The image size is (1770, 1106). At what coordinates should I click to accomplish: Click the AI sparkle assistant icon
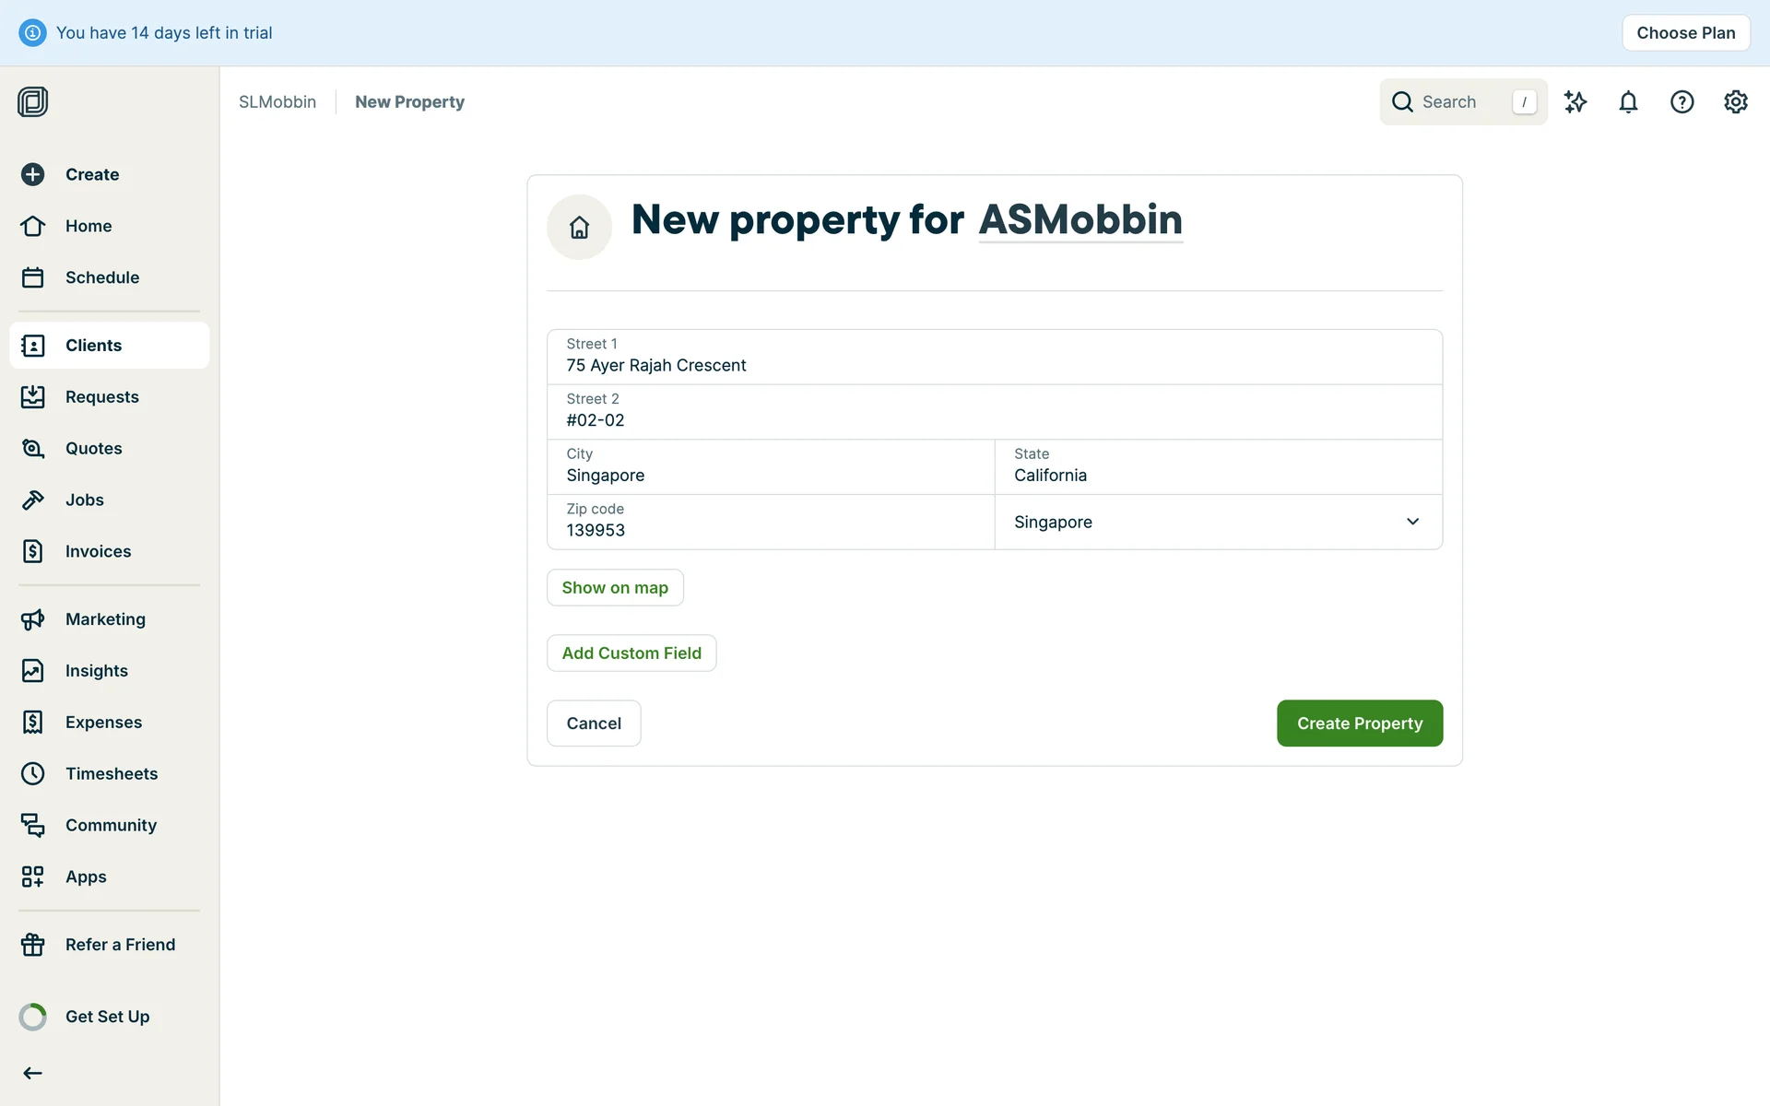pyautogui.click(x=1575, y=101)
